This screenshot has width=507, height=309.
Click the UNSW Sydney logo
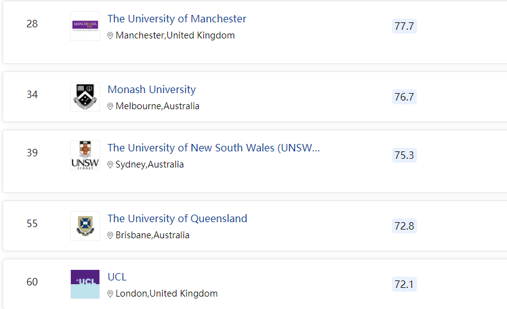[85, 155]
